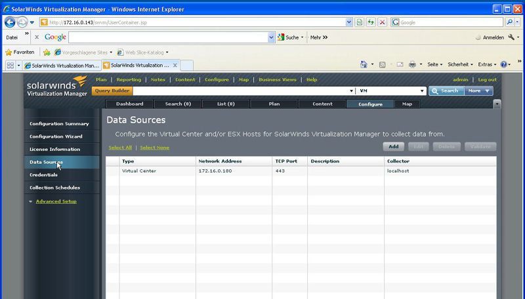Click the Query Builder button
The width and height of the screenshot is (525, 299).
(112, 90)
